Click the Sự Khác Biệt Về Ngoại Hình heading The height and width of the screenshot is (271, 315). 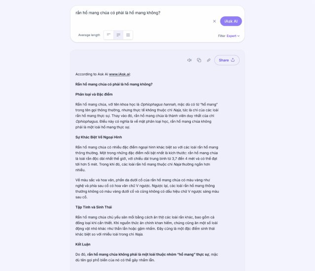[x=99, y=137]
